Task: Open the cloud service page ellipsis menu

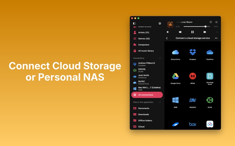Action: click(216, 38)
